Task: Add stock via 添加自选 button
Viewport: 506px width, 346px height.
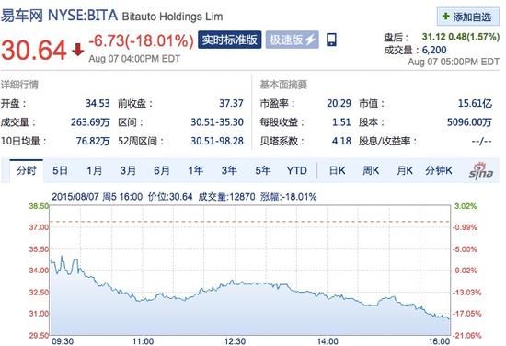Action: (468, 17)
